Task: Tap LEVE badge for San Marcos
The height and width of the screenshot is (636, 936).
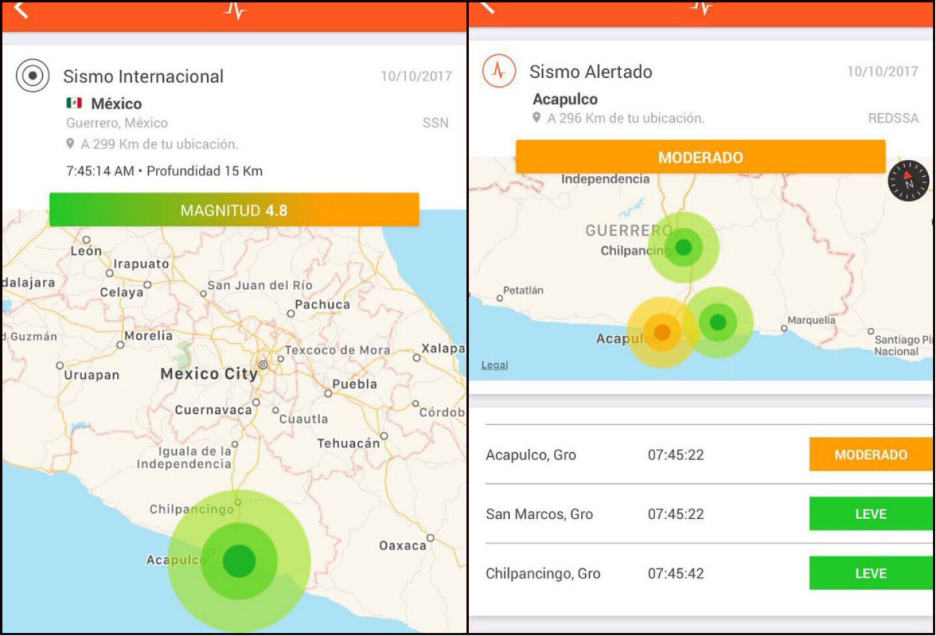Action: (x=870, y=513)
